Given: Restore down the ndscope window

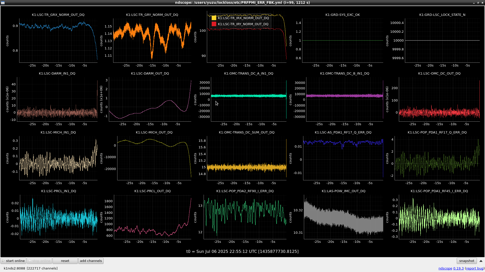Looking at the screenshot, I should pyautogui.click(x=478, y=3).
